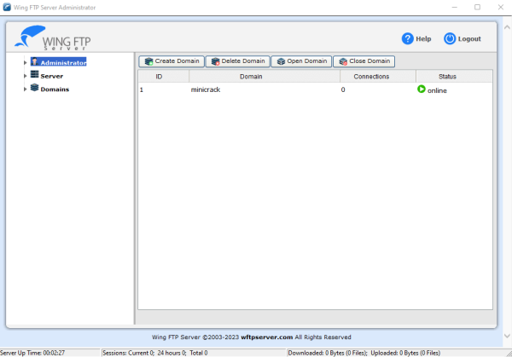The height and width of the screenshot is (357, 512).
Task: Click the online status text
Action: [x=437, y=90]
